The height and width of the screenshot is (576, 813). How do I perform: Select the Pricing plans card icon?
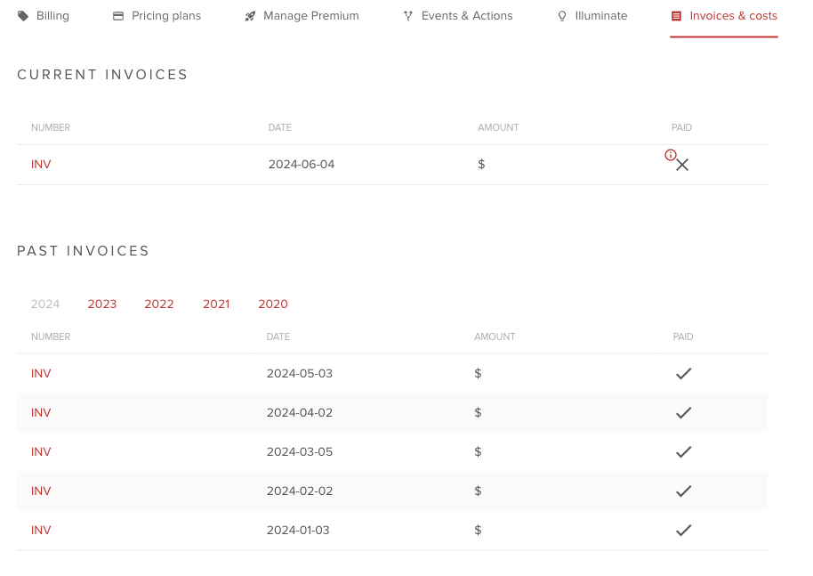point(117,15)
